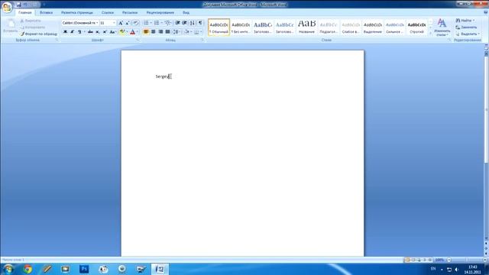
Task: Open Clipboard pane launcher in Буфер обмена
Action: [57, 40]
